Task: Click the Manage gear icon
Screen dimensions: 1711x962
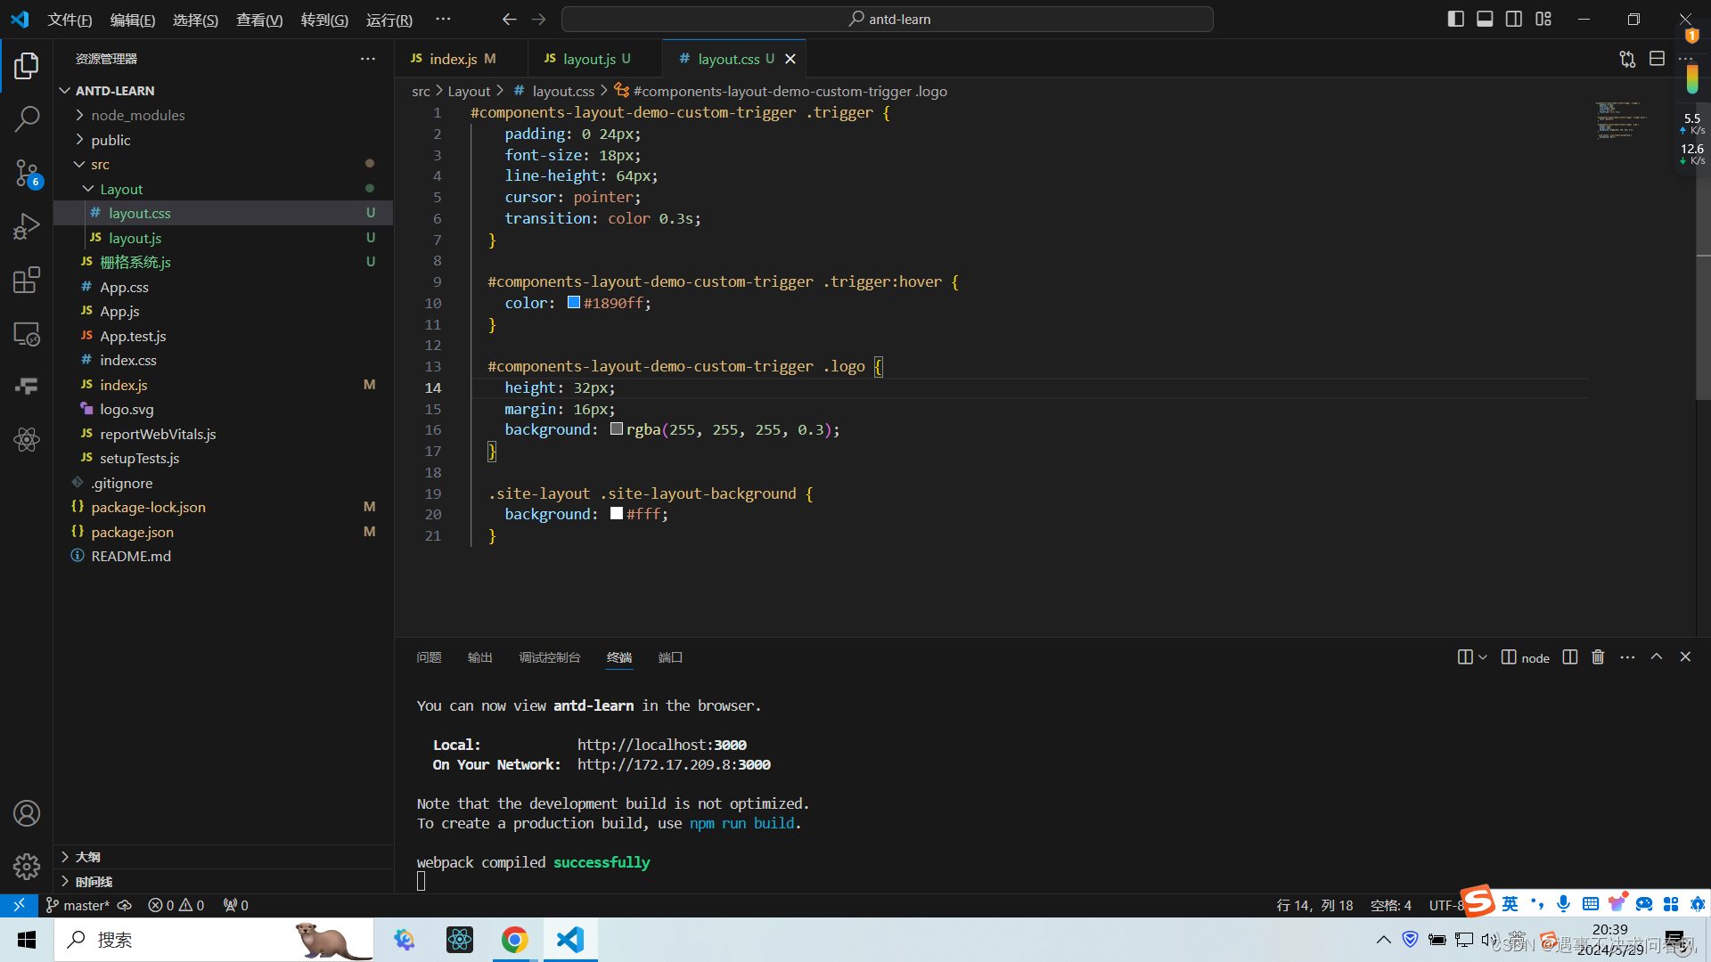Action: (x=27, y=866)
